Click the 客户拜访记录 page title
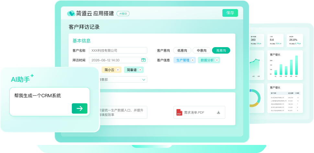The image size is (314, 153). [x=84, y=27]
